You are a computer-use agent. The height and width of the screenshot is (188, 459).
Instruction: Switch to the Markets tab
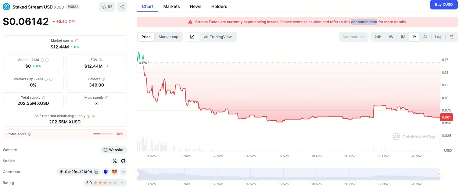click(x=171, y=6)
